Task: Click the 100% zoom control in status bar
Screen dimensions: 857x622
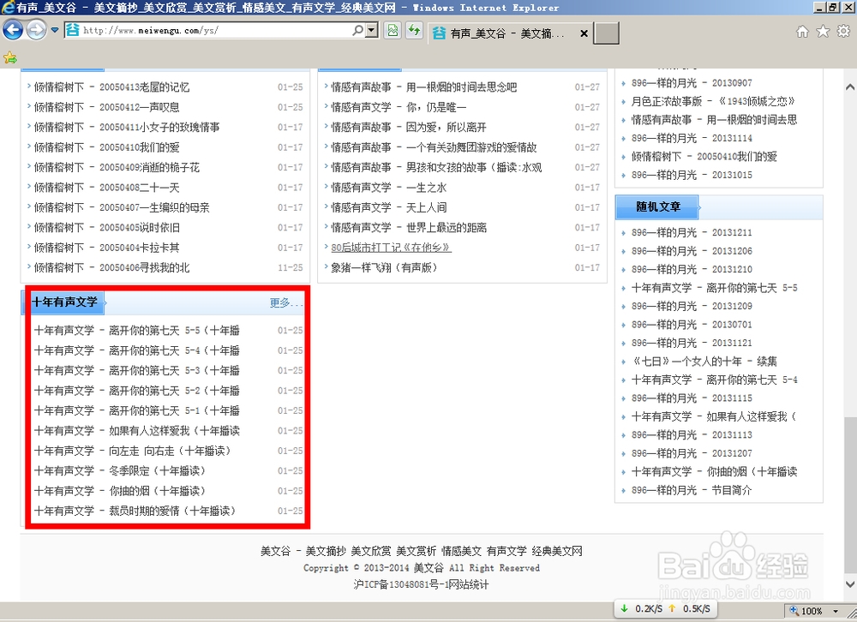Action: (809, 611)
